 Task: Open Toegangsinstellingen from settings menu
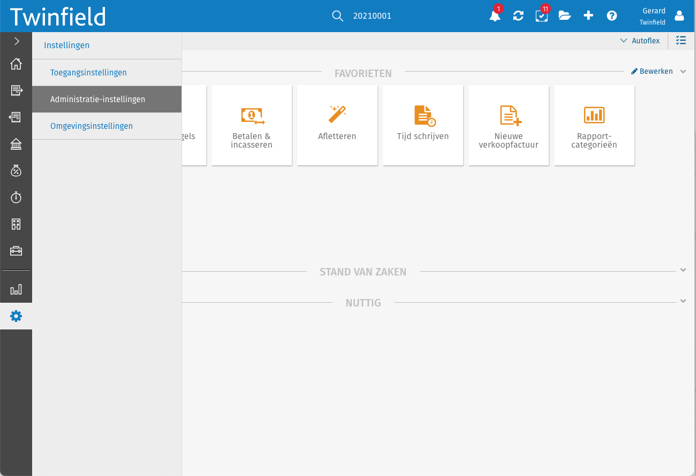pos(88,73)
